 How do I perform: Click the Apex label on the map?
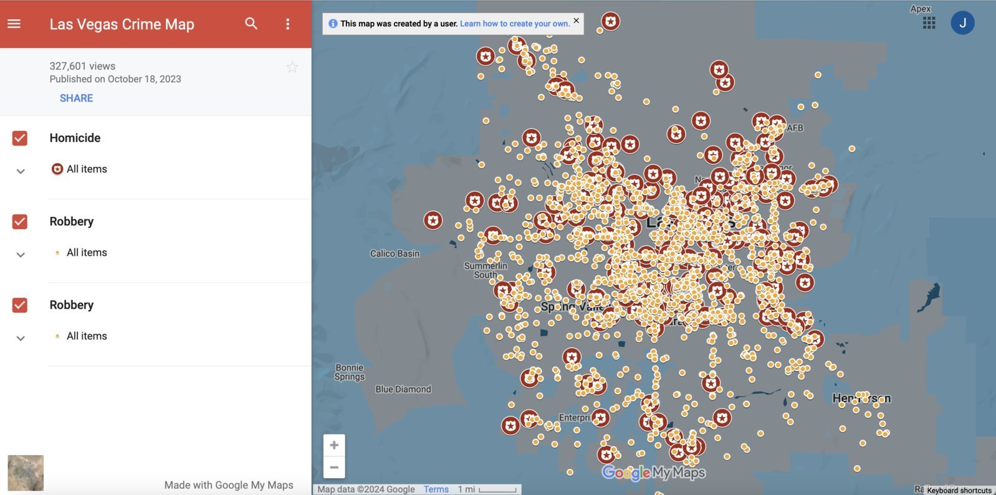click(x=921, y=9)
